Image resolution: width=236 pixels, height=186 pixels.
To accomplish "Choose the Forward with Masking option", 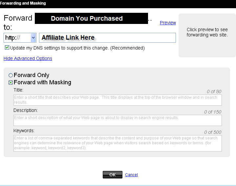I will (x=11, y=83).
